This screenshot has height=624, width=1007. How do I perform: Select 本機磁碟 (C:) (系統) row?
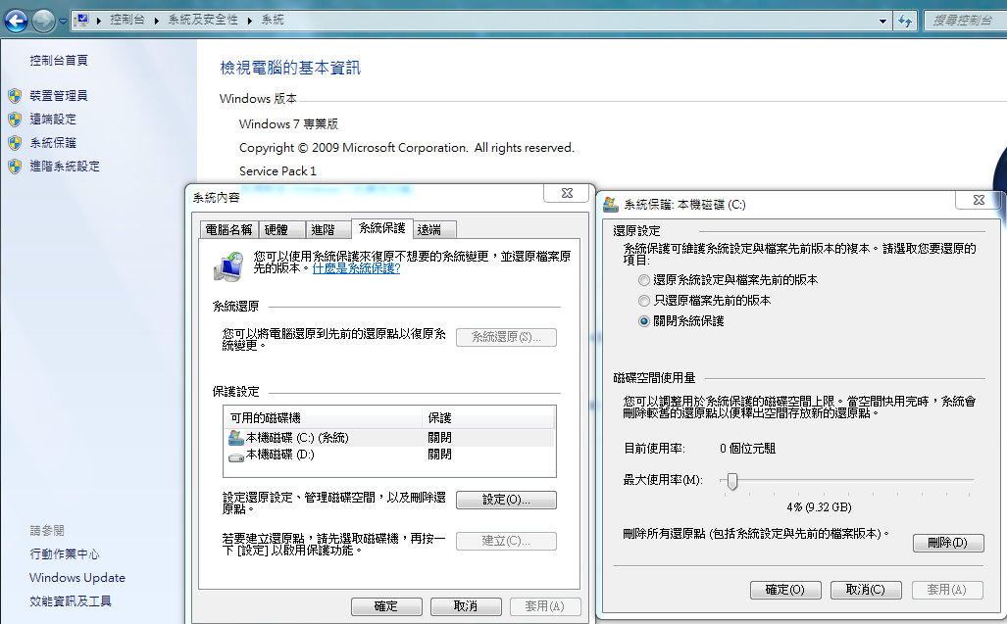point(389,438)
